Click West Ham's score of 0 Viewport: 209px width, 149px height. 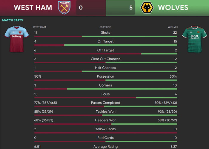coord(81,7)
